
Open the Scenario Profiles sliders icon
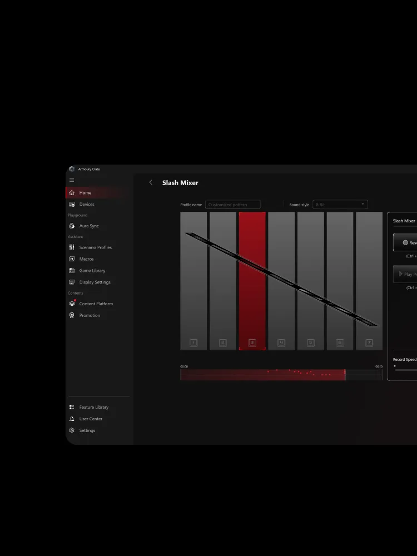click(x=72, y=247)
